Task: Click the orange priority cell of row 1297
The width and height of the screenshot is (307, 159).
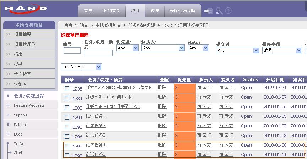Action: pos(185,146)
